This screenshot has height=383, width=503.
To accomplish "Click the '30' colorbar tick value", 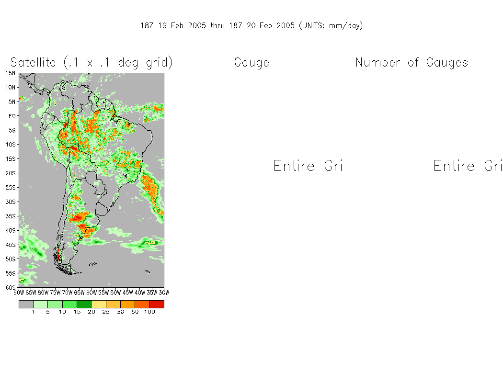I will (x=120, y=312).
